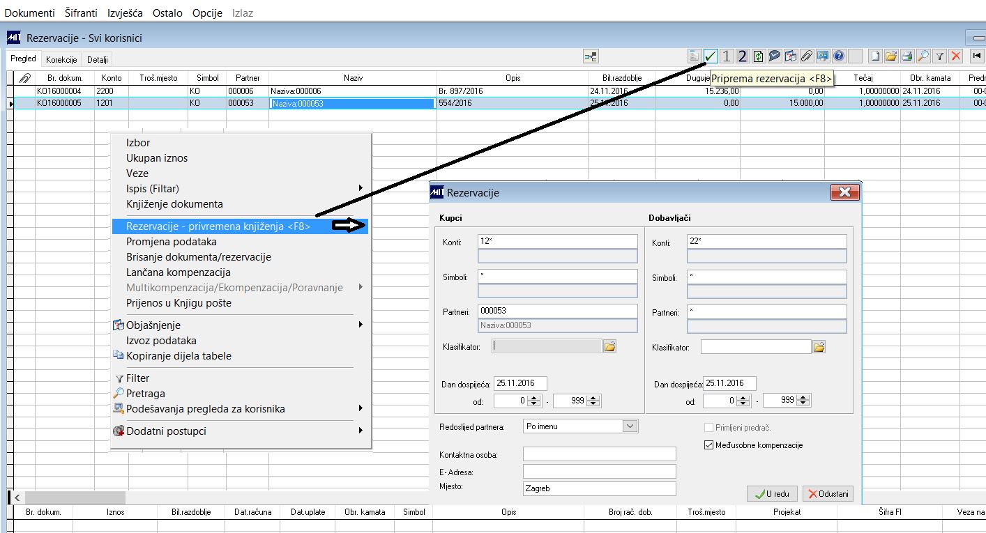Click Dobavljači Dan dospijeća date field
The height and width of the screenshot is (533, 986).
coord(729,383)
